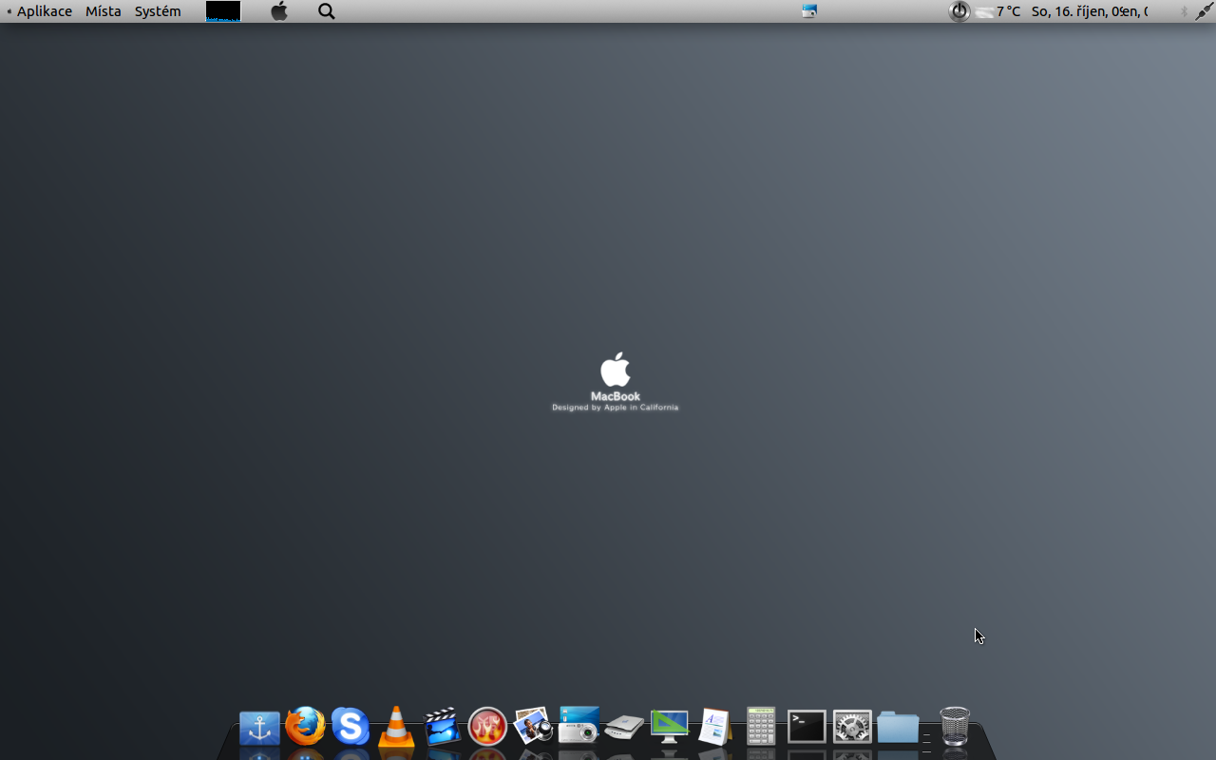1216x760 pixels.
Task: Open the search magnifier in top panel
Action: [327, 11]
